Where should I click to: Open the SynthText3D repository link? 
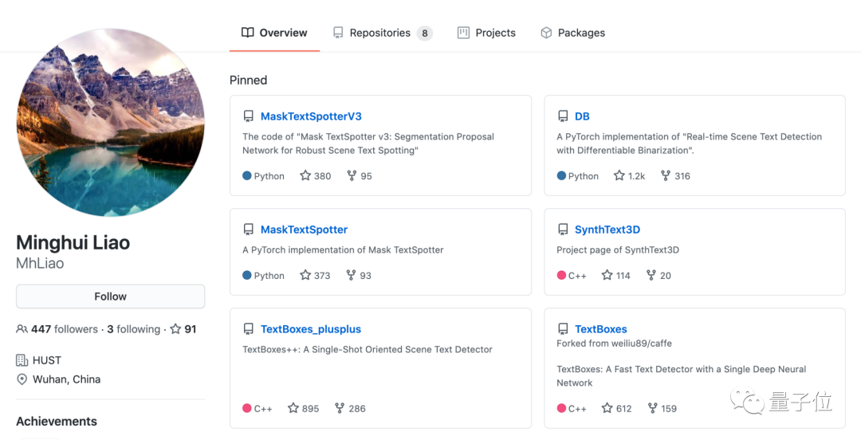point(607,230)
